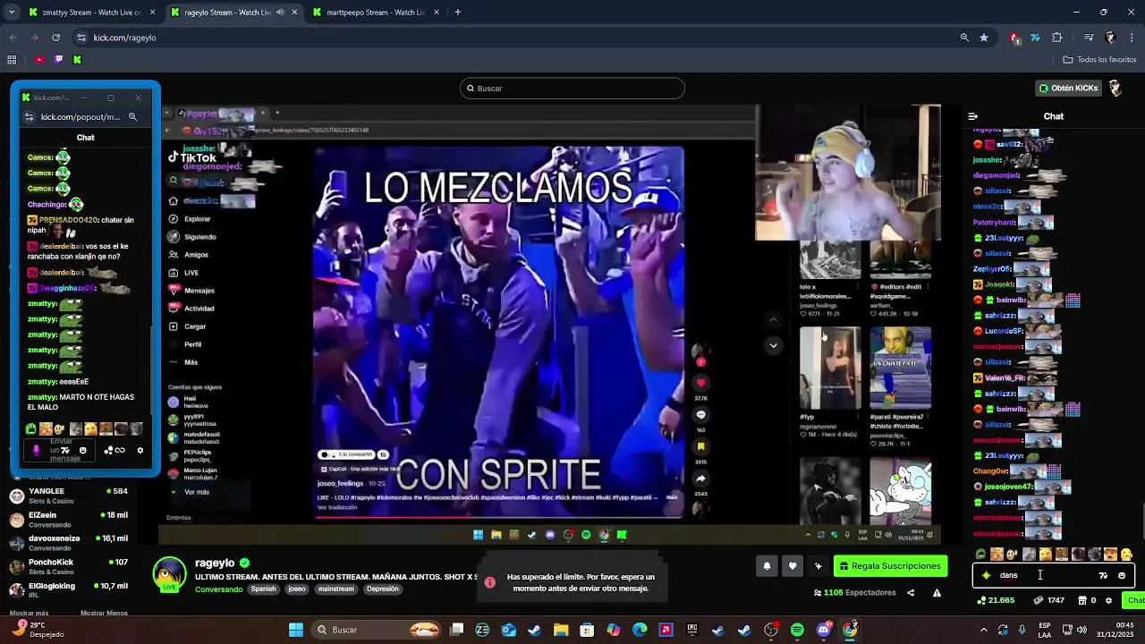
Task: Open 'Todos los favoritos' bookmarks folder
Action: pos(1099,60)
